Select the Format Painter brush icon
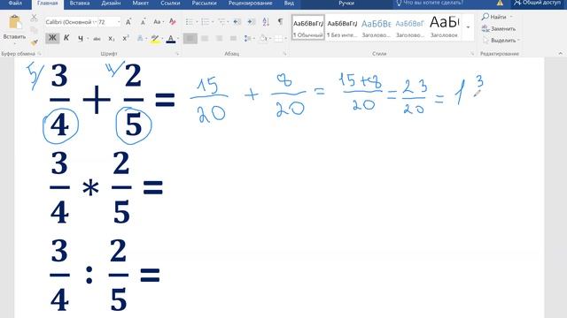The image size is (567, 318). pos(34,42)
